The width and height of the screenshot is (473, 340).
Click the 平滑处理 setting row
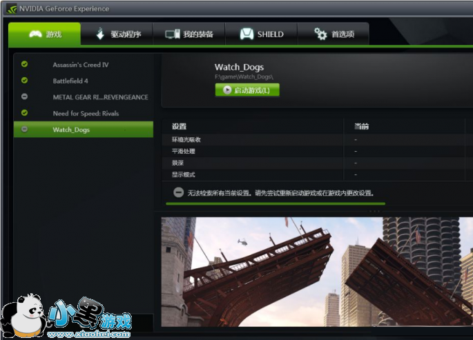pos(318,151)
